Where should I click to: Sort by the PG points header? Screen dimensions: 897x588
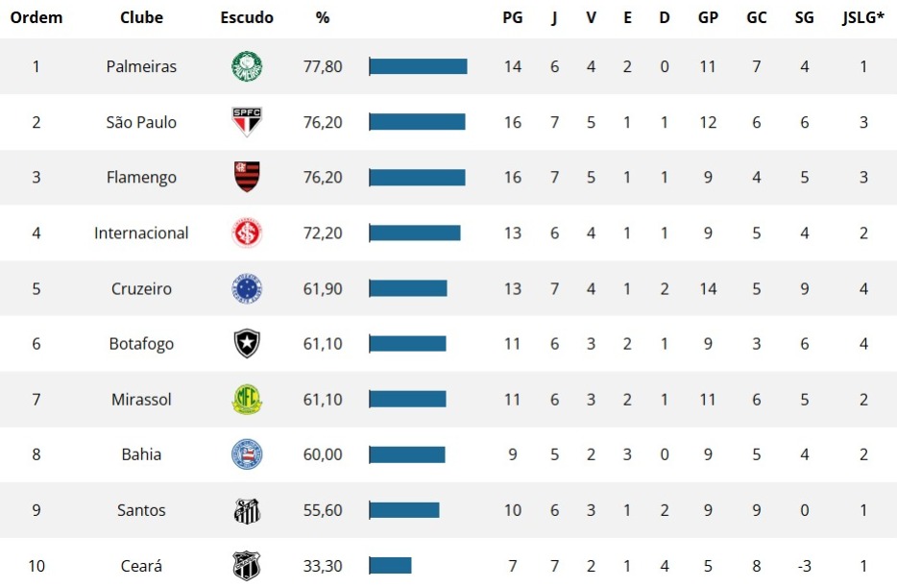click(x=513, y=17)
